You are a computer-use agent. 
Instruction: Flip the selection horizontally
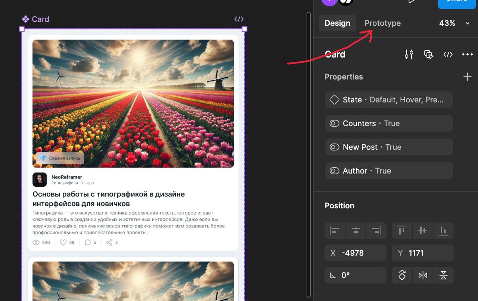click(423, 275)
